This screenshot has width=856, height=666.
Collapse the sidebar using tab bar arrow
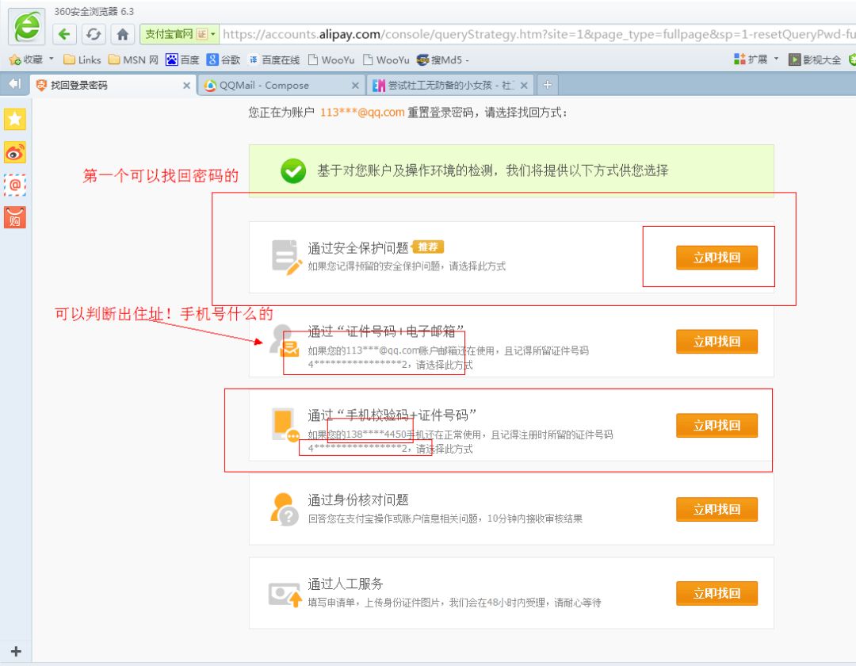point(13,84)
